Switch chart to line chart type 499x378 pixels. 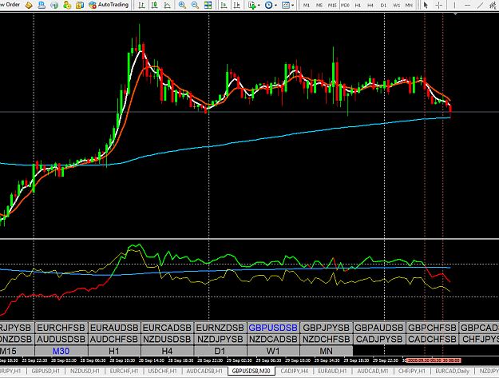tap(167, 5)
